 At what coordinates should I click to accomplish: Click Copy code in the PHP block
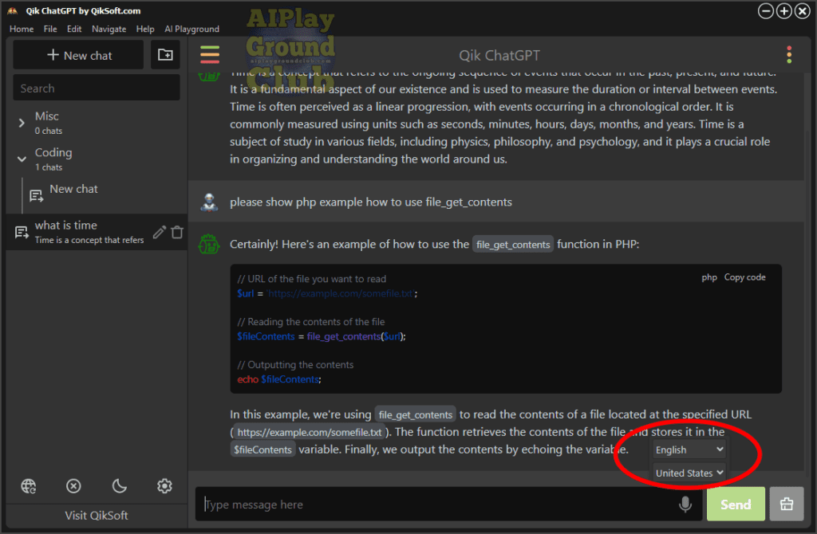coord(744,277)
